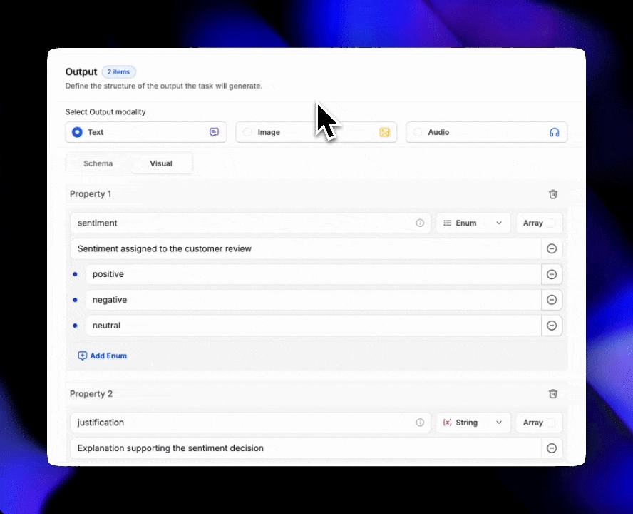This screenshot has width=633, height=514.
Task: Remove the positive enum value
Action: [552, 274]
